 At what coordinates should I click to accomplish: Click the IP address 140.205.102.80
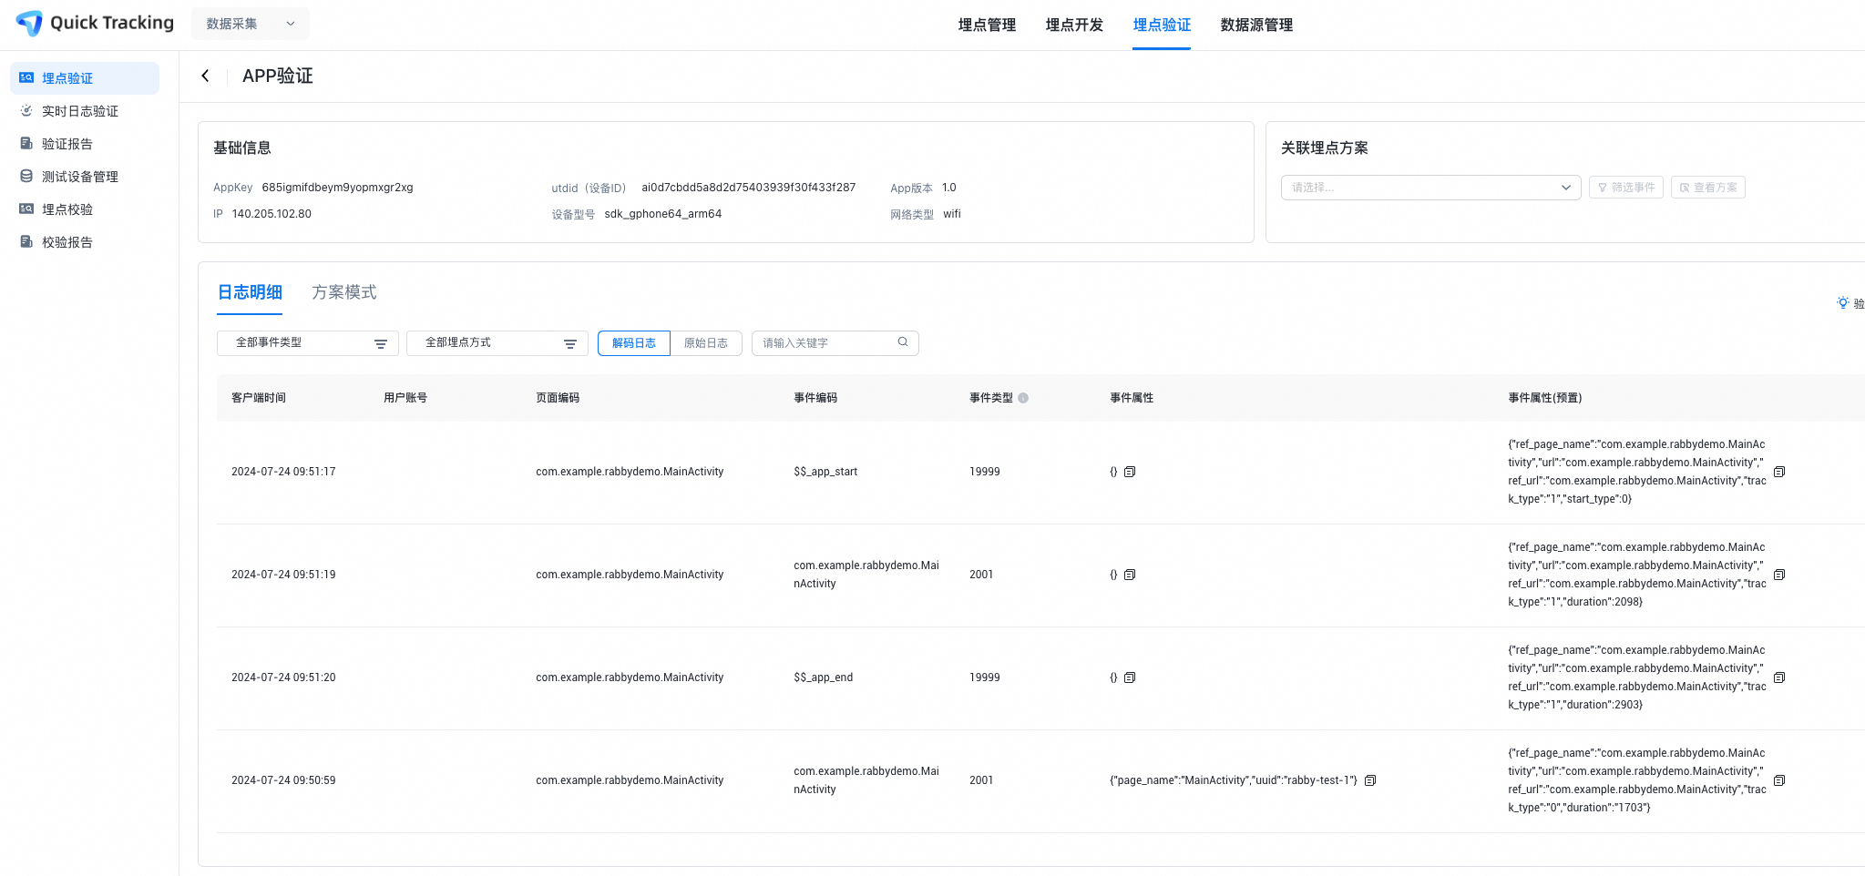(272, 214)
